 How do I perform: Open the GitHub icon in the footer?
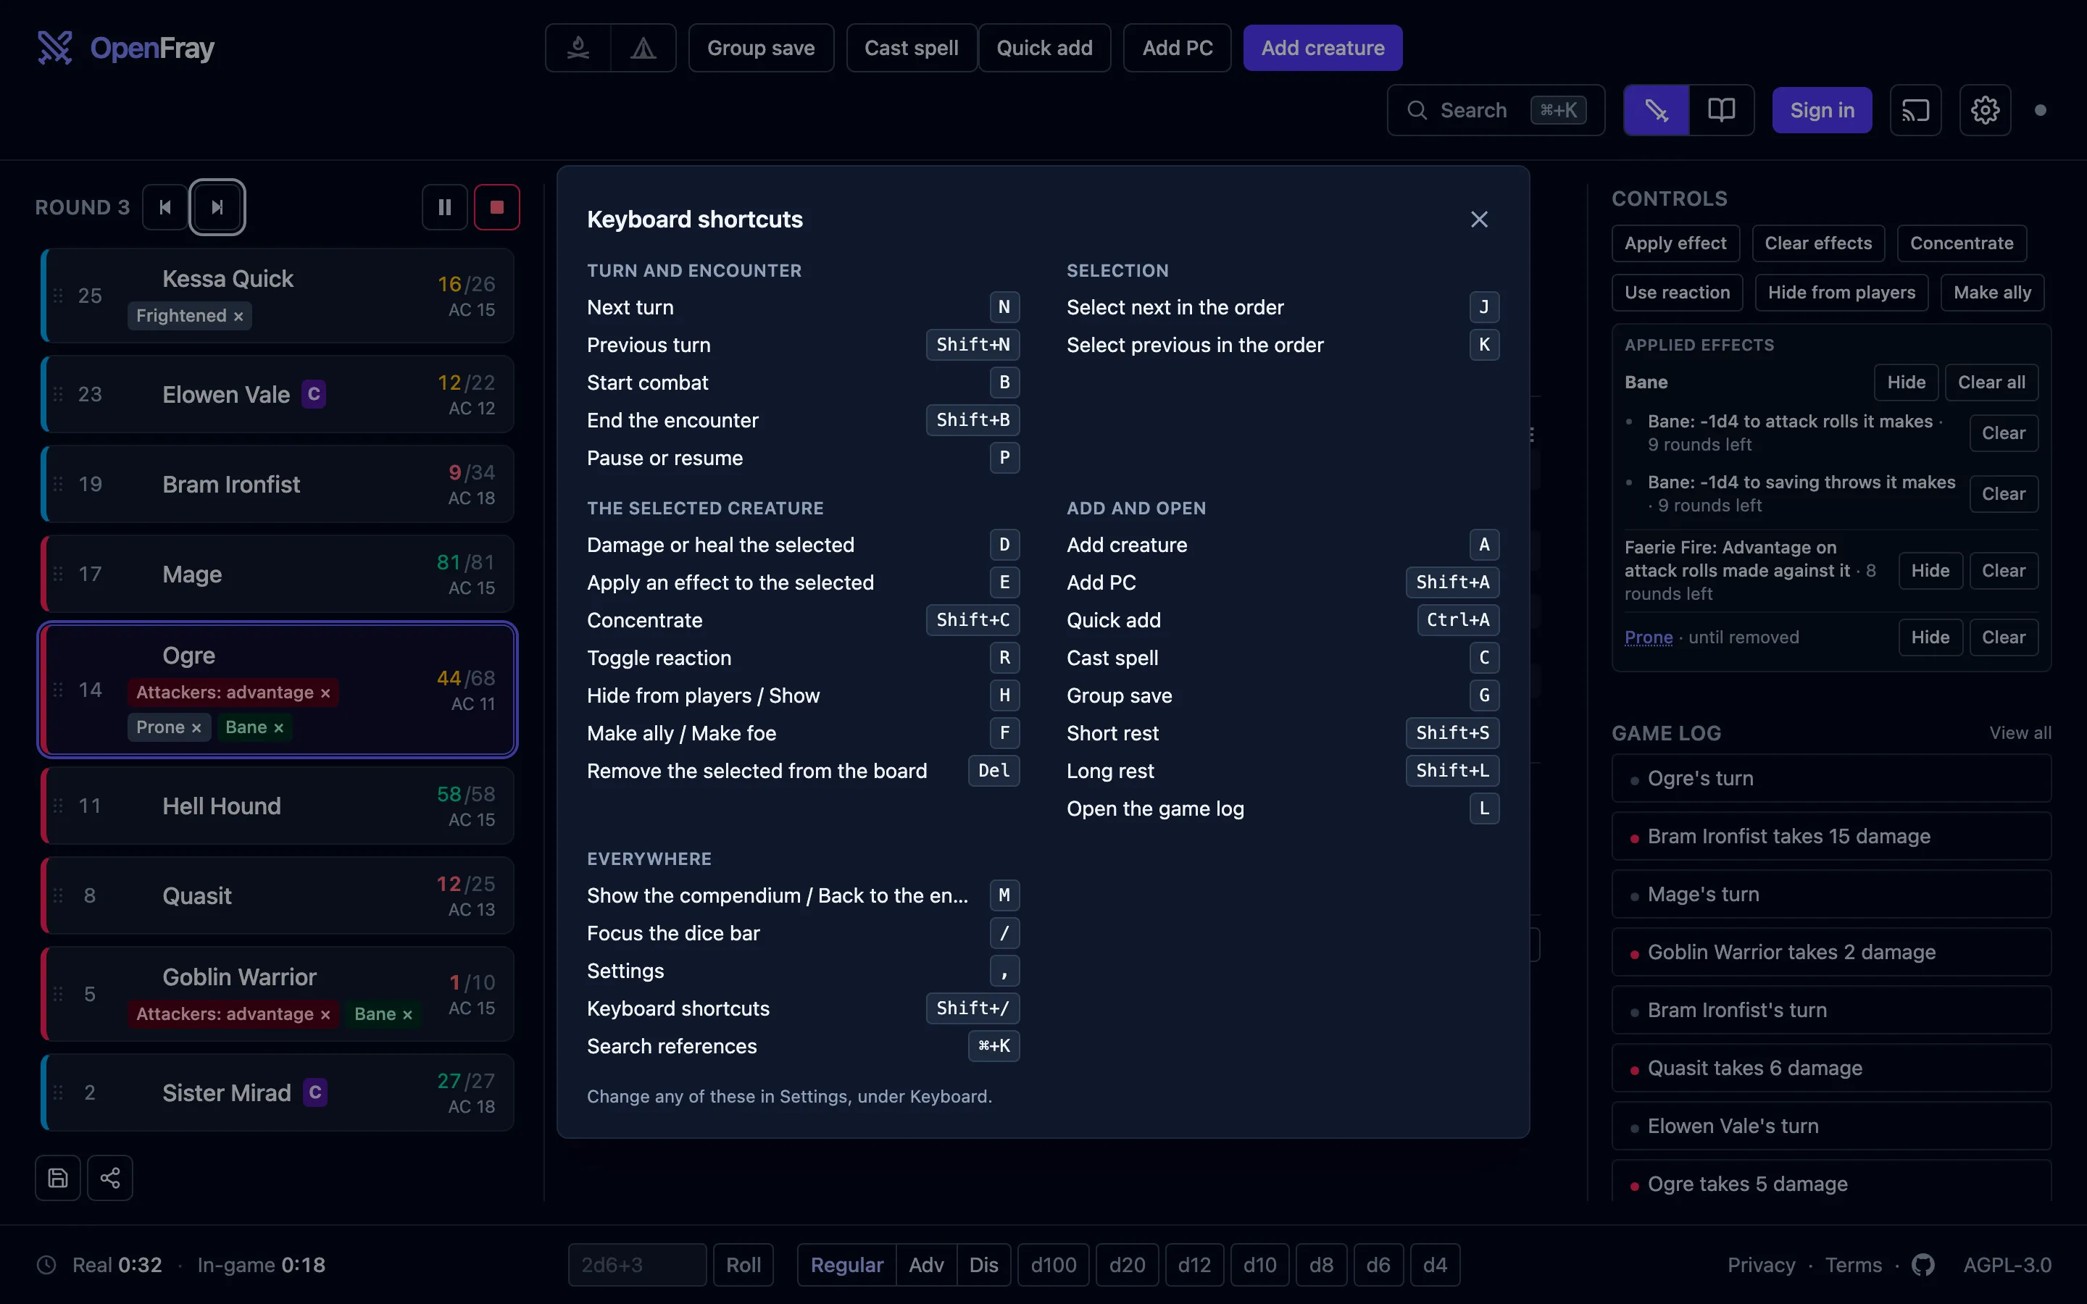1923,1265
